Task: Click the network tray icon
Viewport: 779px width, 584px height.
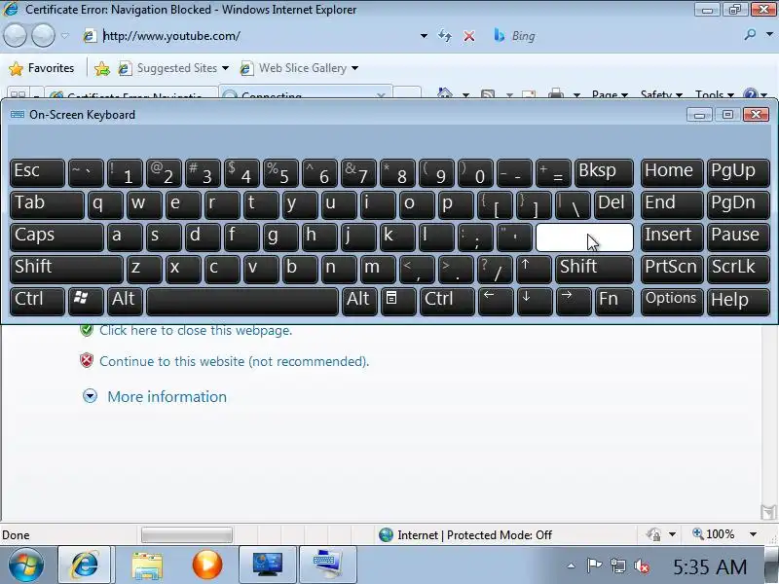Action: 618,566
